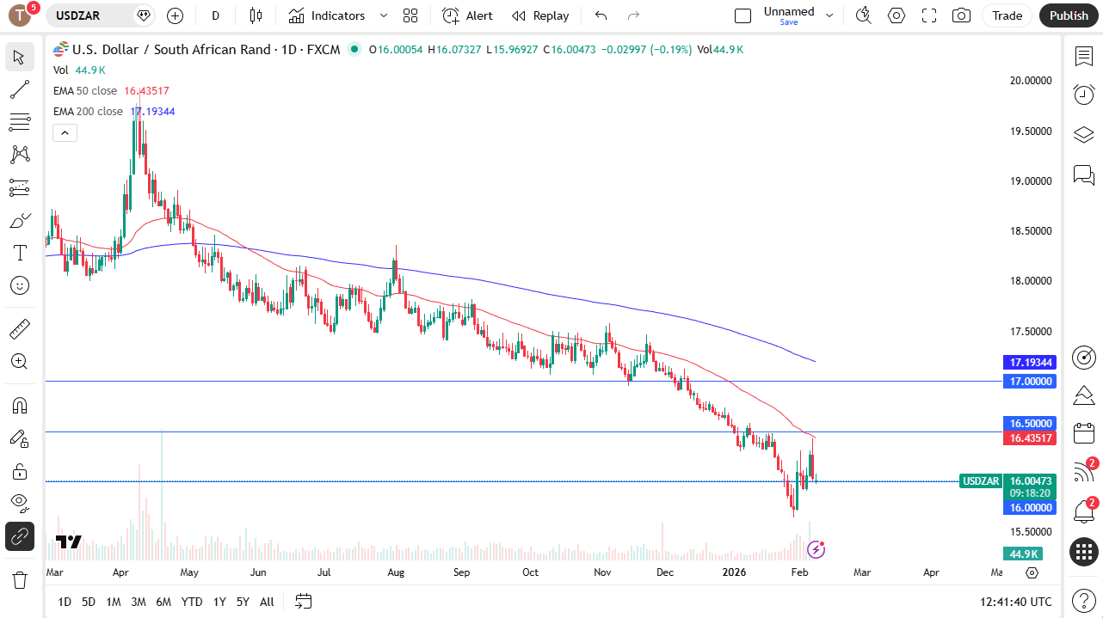Open timezone menu at 12:41:40 UTC
Screen dimensions: 1103x618
point(1015,602)
